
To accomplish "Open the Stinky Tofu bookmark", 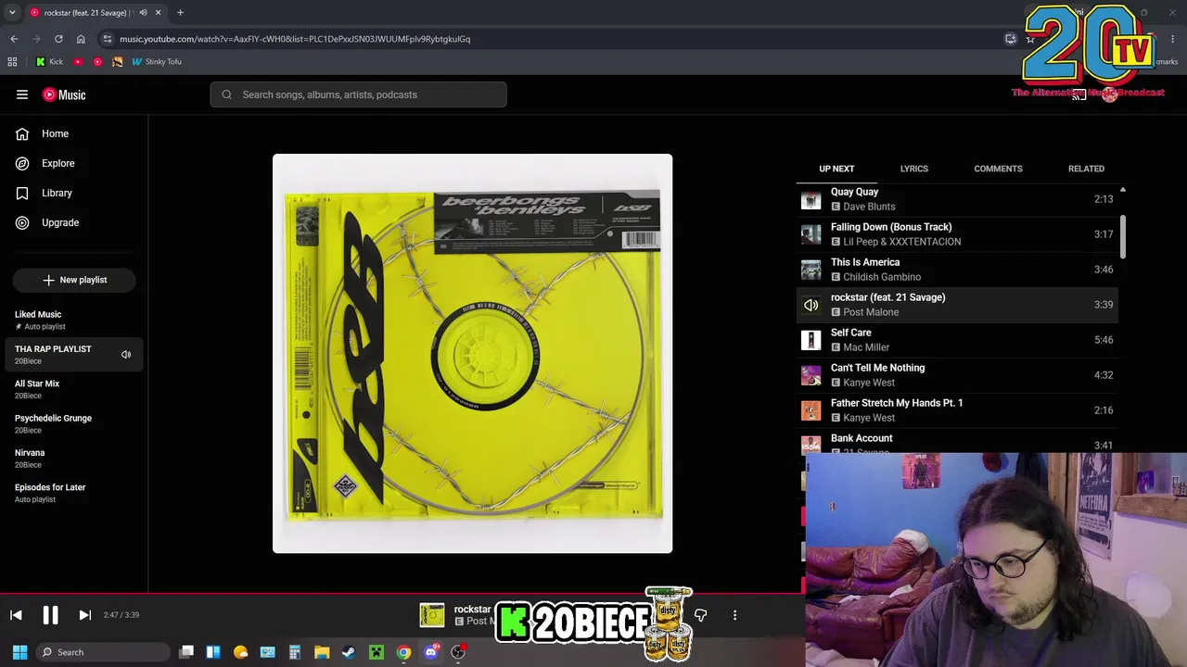I will (156, 61).
